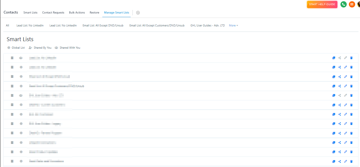360x167 pixels.
Task: Duplicate the first smart list via copy icon
Action: pos(334,58)
